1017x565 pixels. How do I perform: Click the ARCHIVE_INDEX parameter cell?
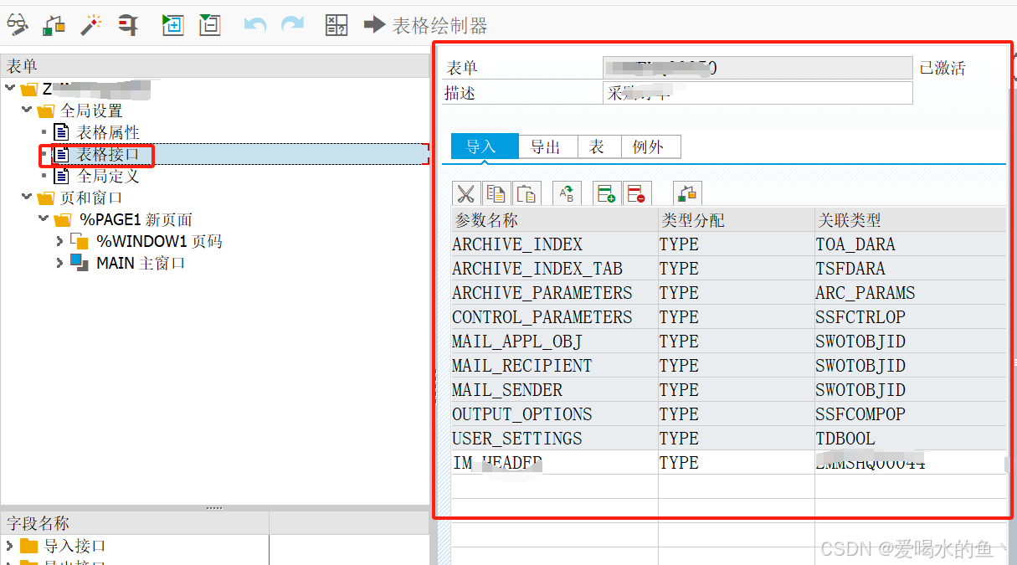click(x=553, y=244)
